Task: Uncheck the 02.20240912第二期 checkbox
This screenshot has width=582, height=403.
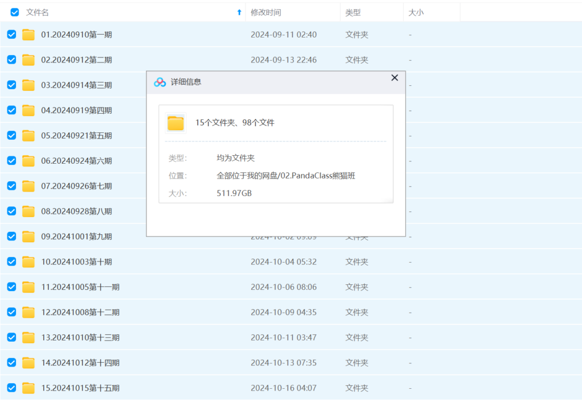Action: click(x=11, y=60)
